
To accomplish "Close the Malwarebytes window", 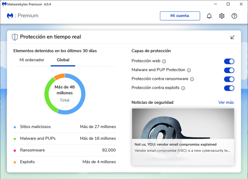I will (241, 4).
